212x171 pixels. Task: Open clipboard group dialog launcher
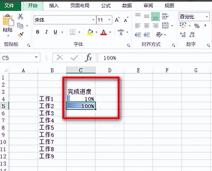(x=28, y=45)
